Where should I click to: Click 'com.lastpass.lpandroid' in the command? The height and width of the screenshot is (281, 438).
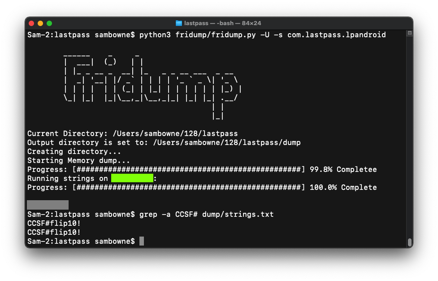(x=337, y=35)
